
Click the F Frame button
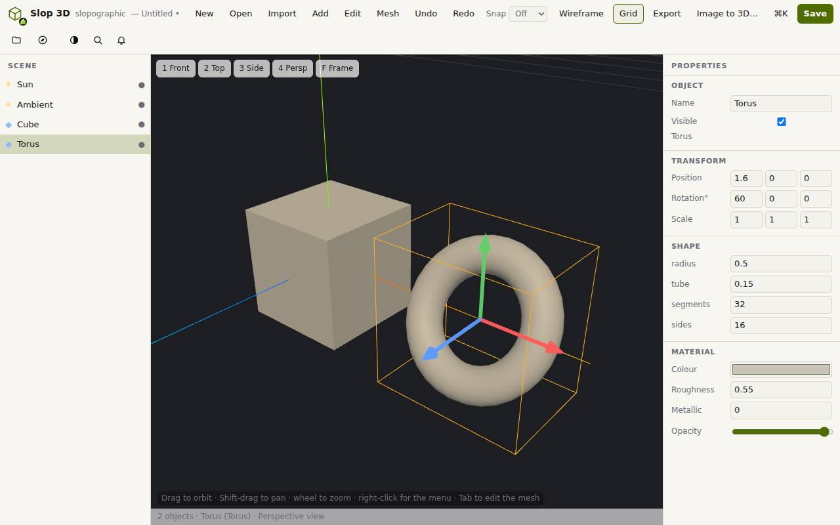click(337, 68)
